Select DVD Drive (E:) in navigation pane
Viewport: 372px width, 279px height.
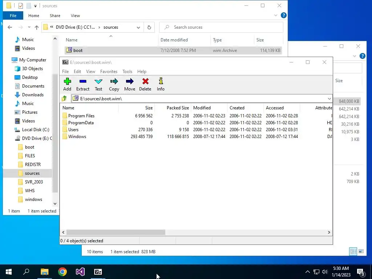click(33, 138)
